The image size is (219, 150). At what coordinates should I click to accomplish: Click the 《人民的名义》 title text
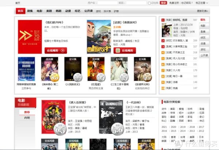click(73, 84)
